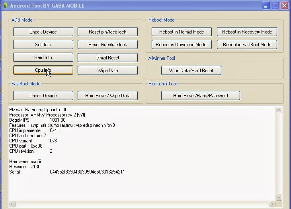Click Reset Guesture lock button
The width and height of the screenshot is (291, 209).
(107, 45)
